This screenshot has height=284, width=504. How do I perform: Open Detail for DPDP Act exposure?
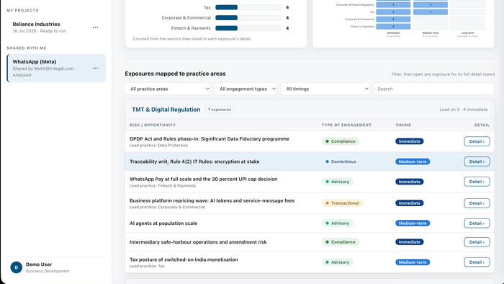tap(477, 141)
